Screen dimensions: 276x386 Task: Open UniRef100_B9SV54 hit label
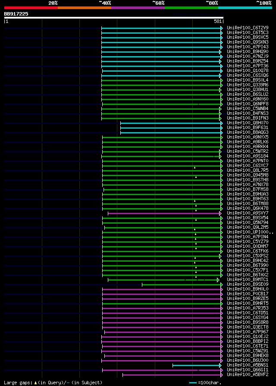[x=248, y=218]
